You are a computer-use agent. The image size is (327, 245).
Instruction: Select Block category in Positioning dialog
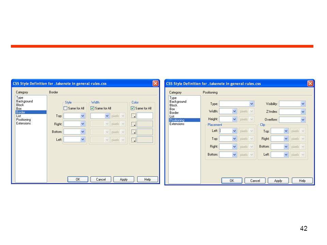173,105
